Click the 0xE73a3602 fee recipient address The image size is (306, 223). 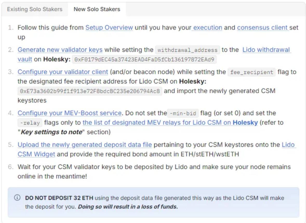click(90, 91)
